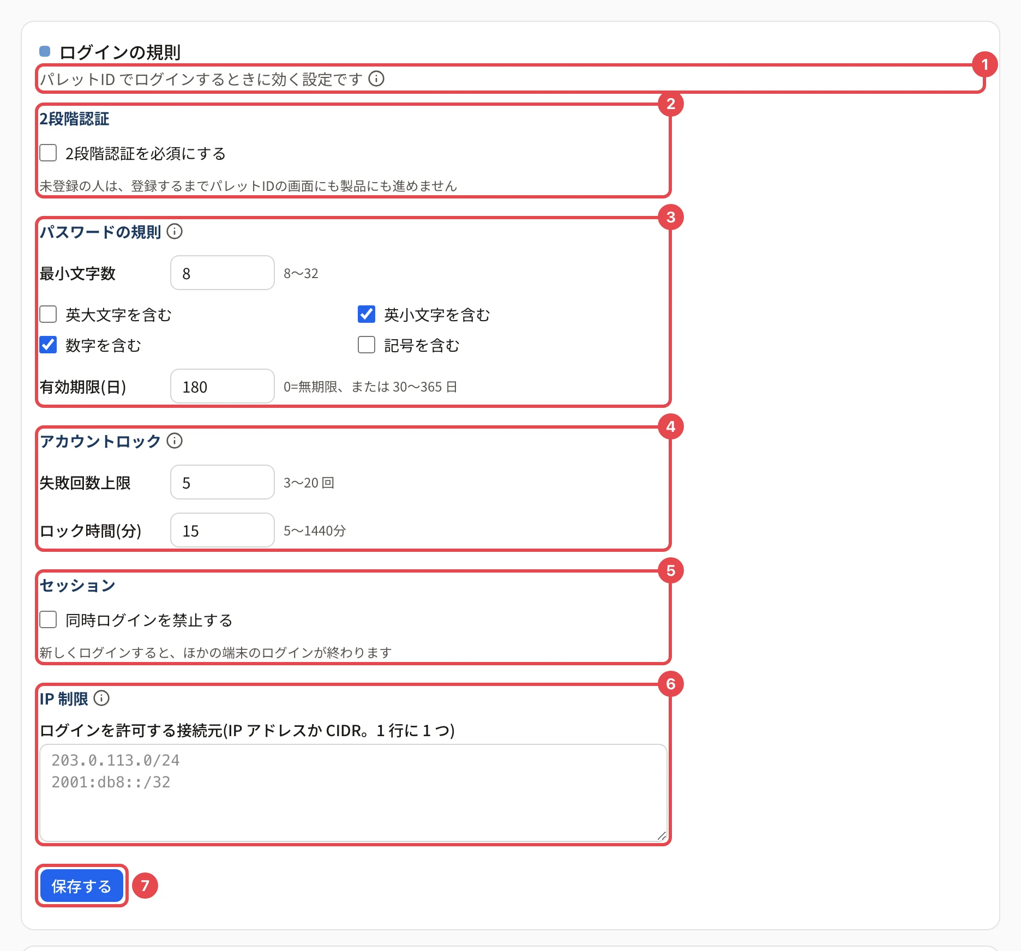Click the textarea resize handle corner
The width and height of the screenshot is (1021, 951).
(x=662, y=836)
